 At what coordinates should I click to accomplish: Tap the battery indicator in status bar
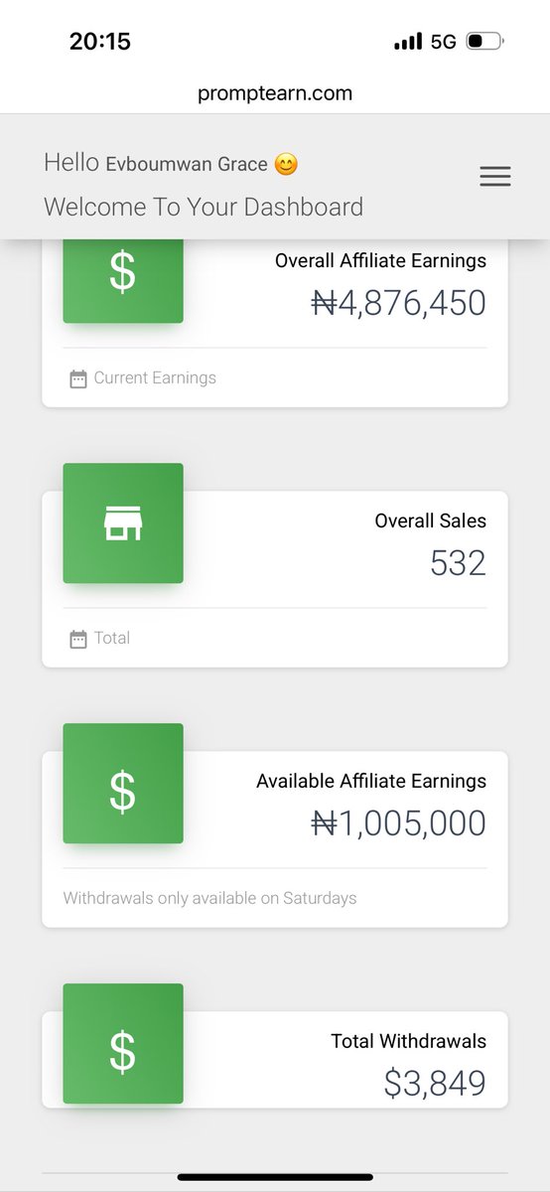[x=484, y=42]
